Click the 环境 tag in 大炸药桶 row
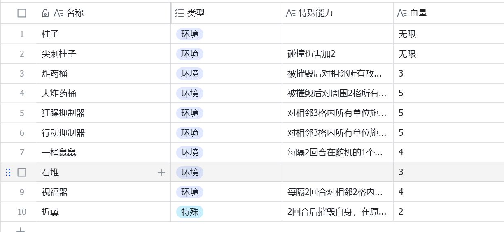The height and width of the screenshot is (232, 504). coord(190,93)
